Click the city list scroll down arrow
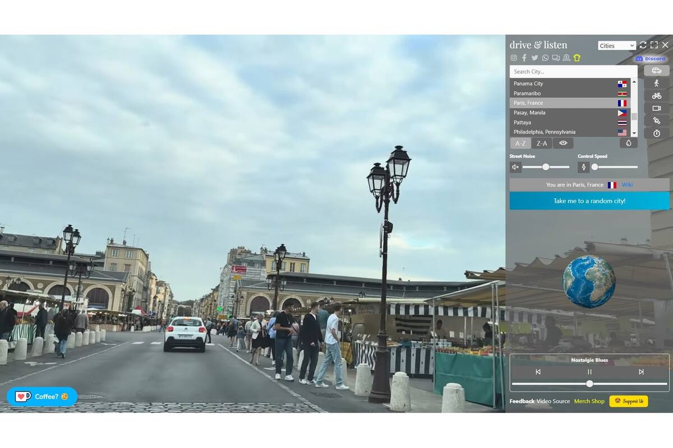Screen dimensions: 673x448 pos(634,133)
